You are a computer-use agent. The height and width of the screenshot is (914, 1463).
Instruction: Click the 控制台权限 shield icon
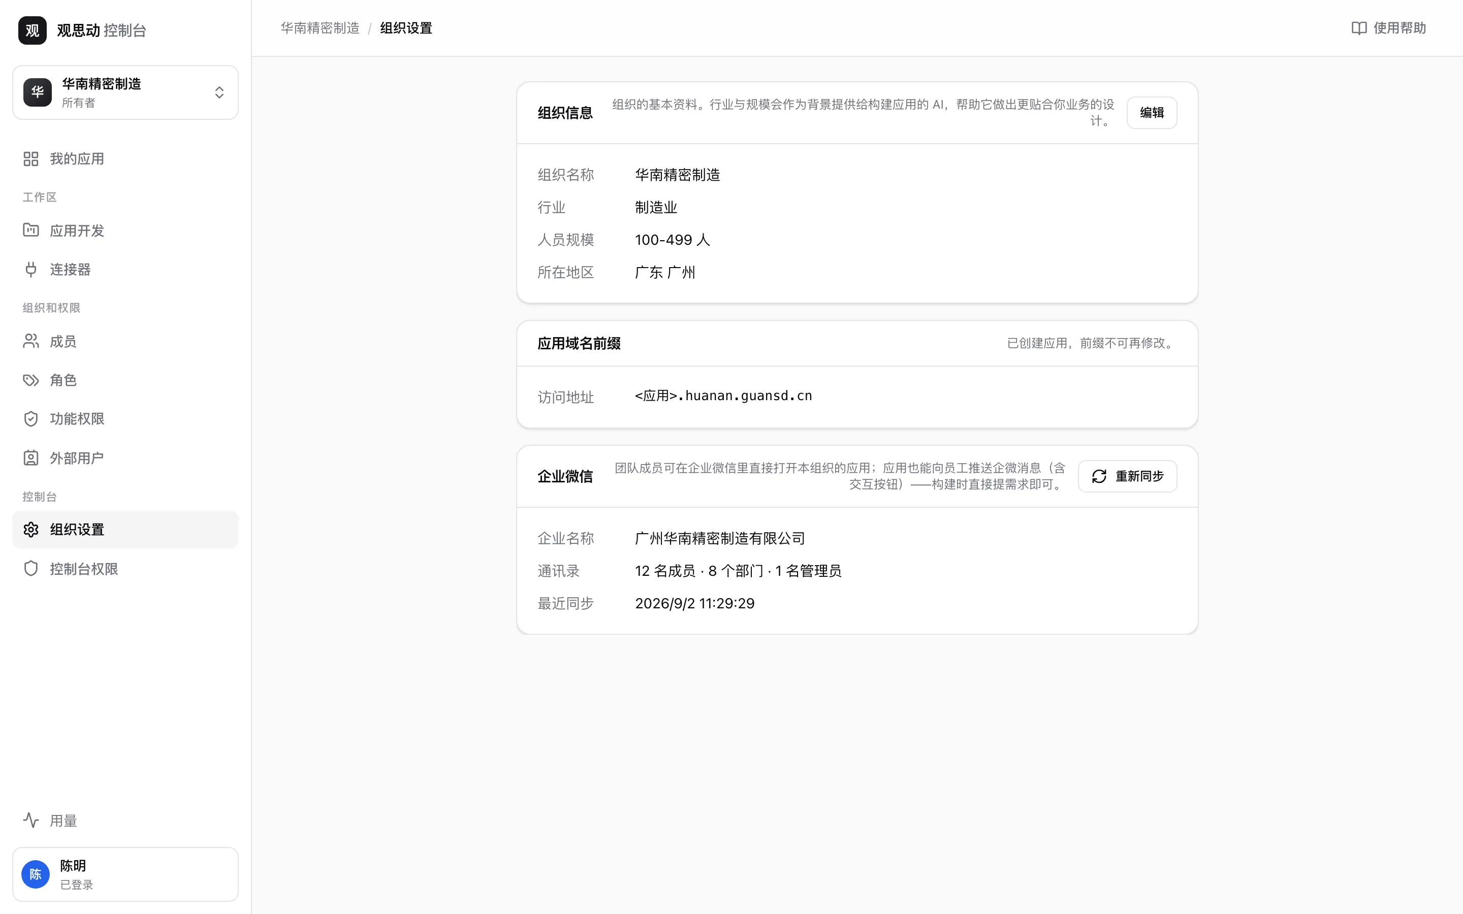pyautogui.click(x=31, y=569)
